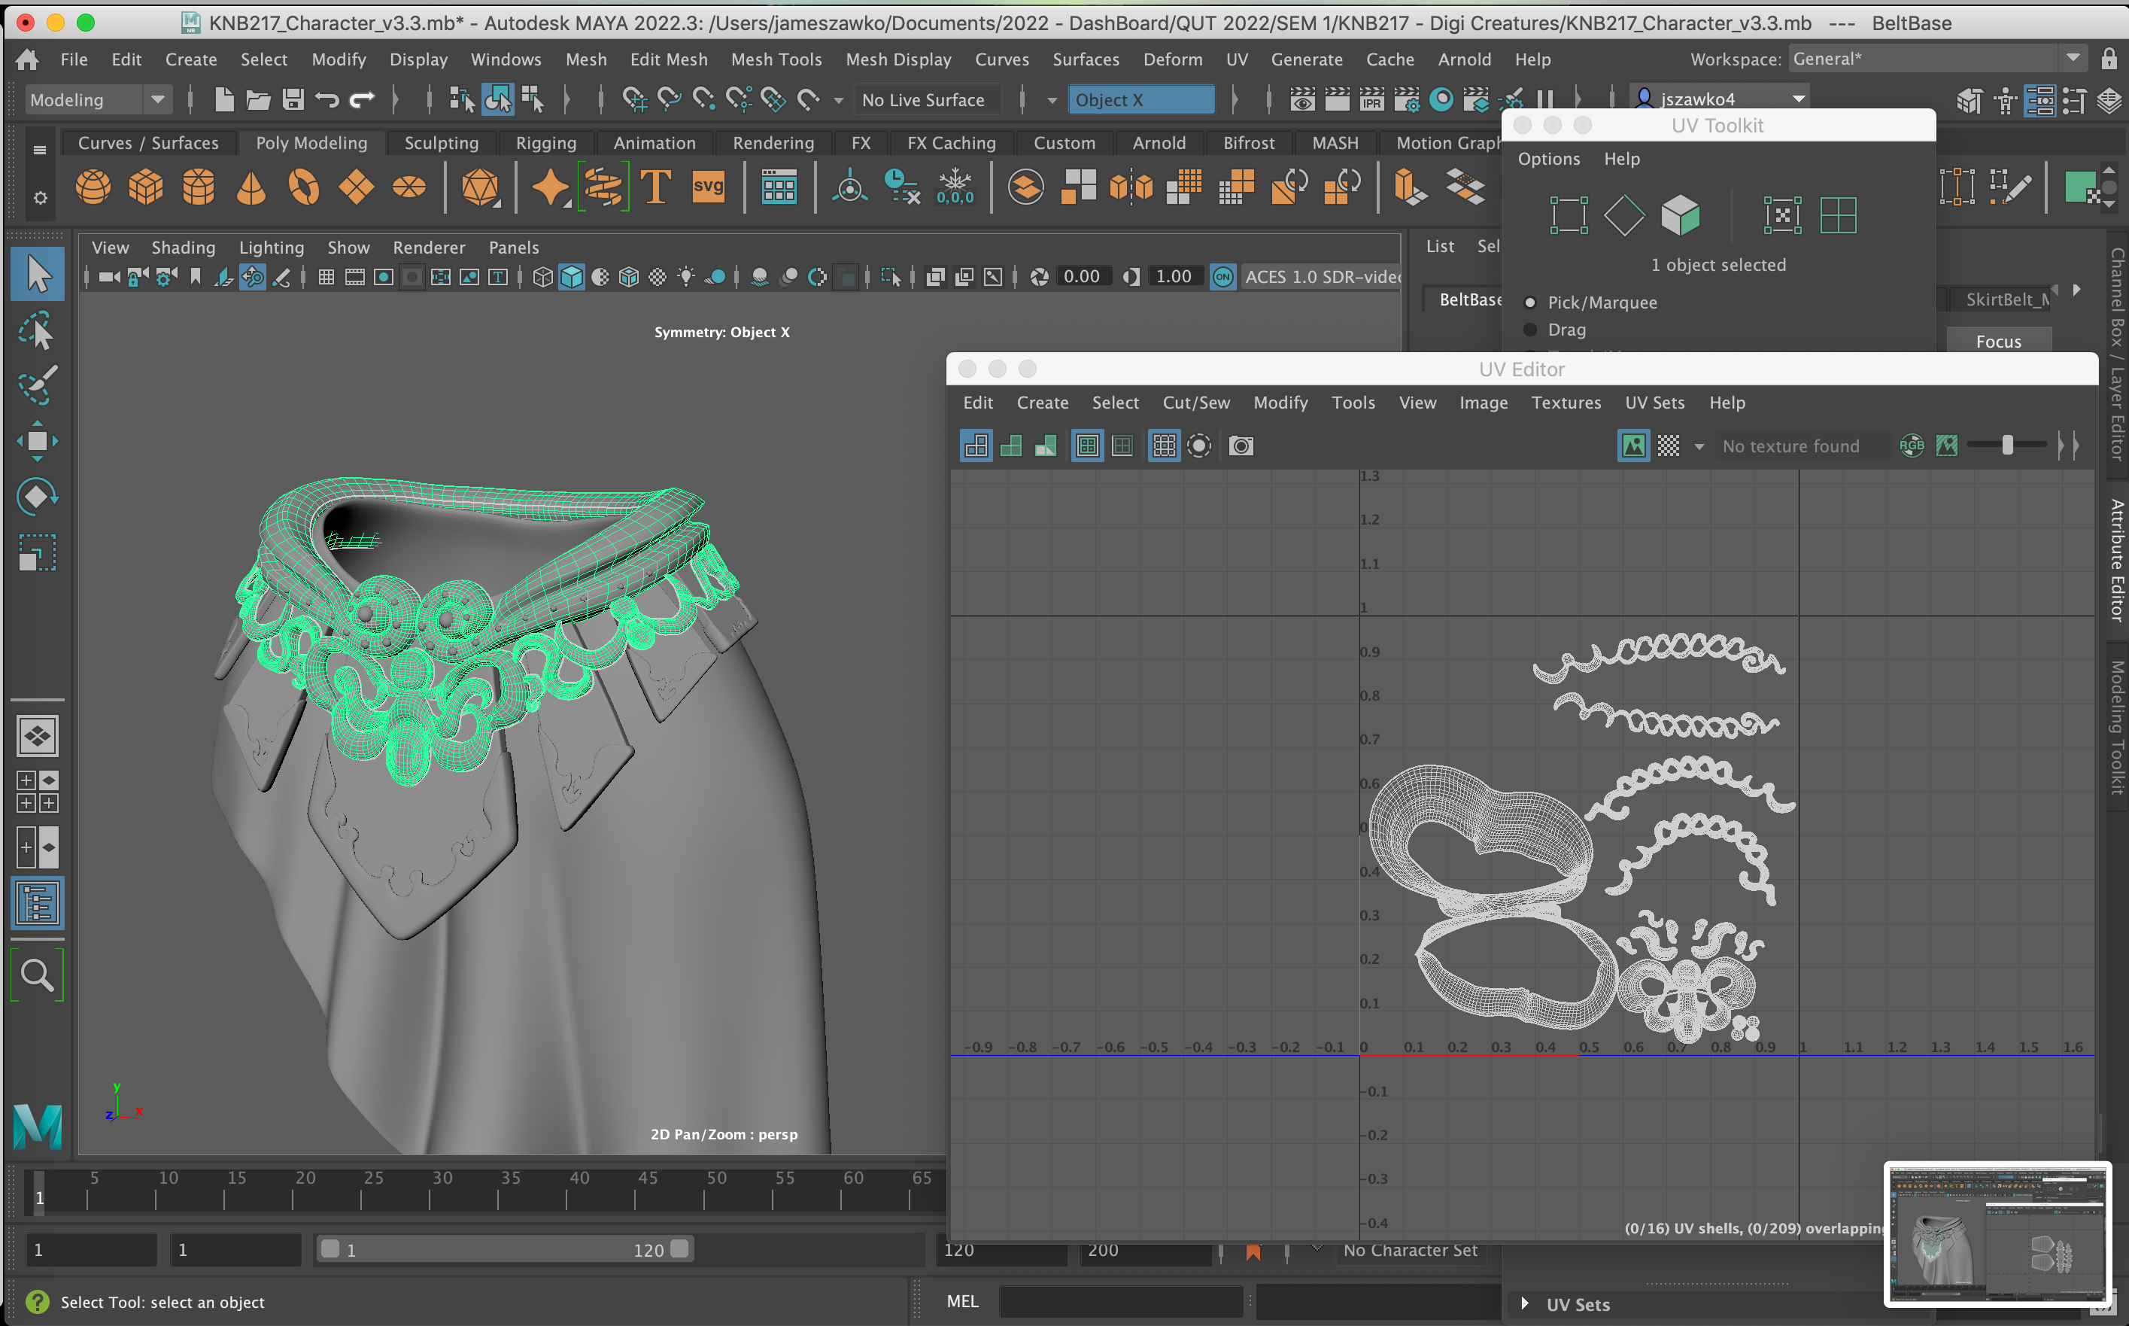
Task: Switch to the Sculpting shelf tab
Action: point(441,143)
